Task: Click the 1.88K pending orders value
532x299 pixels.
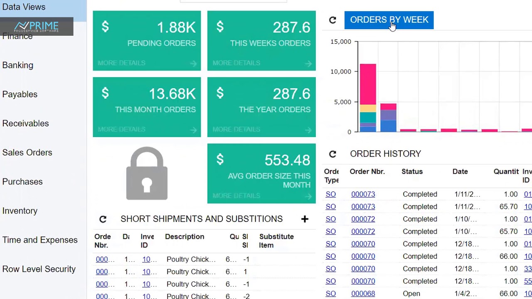Action: [176, 27]
